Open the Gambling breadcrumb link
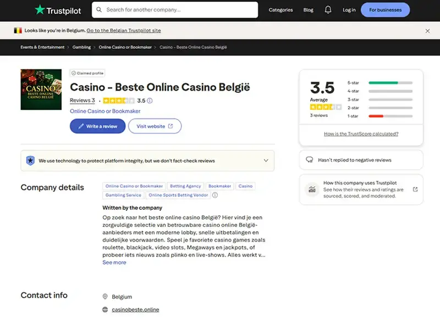 [x=81, y=47]
